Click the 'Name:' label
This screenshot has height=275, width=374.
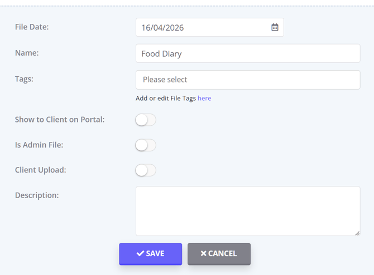[x=27, y=53]
